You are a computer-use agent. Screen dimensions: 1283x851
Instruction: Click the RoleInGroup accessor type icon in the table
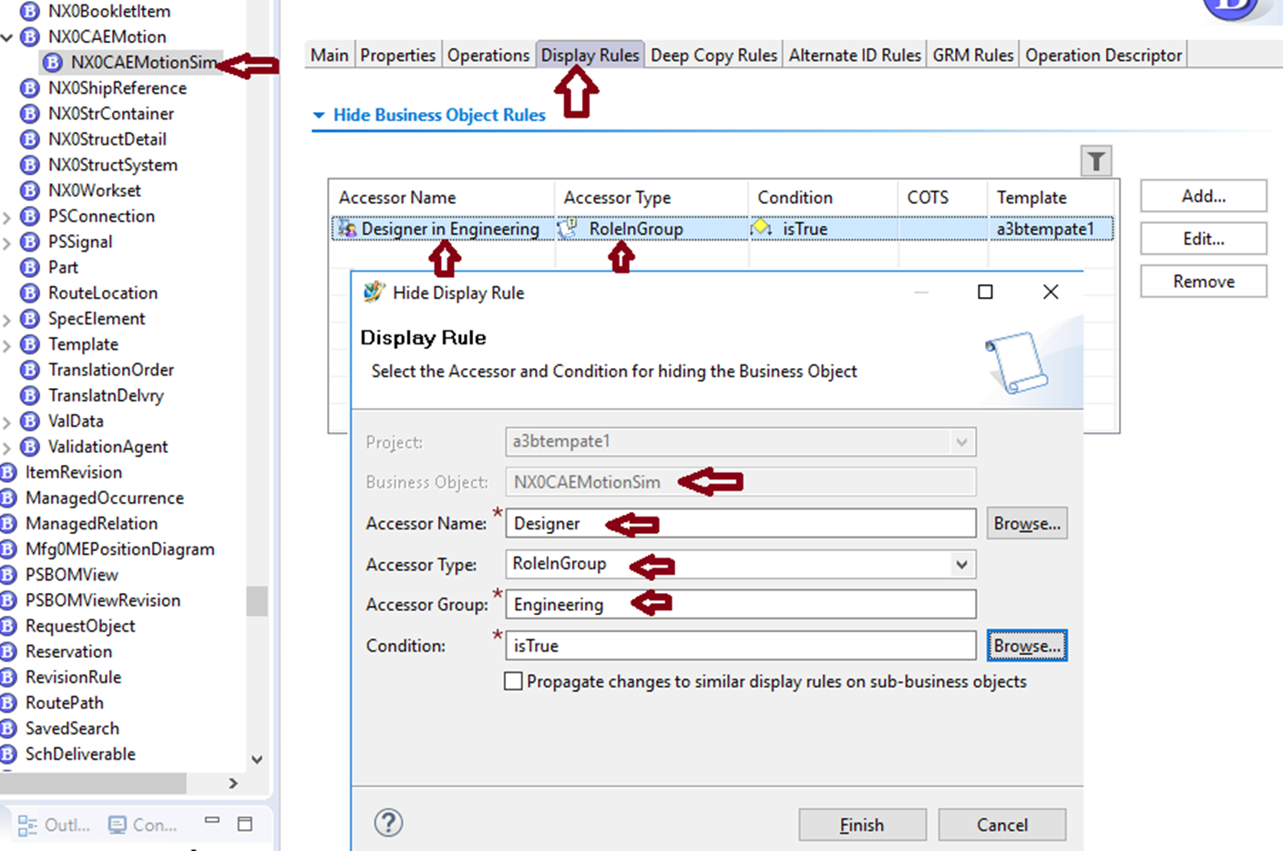click(x=568, y=228)
